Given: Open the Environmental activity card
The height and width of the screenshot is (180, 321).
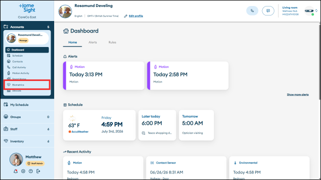Looking at the screenshot, I should (x=269, y=168).
